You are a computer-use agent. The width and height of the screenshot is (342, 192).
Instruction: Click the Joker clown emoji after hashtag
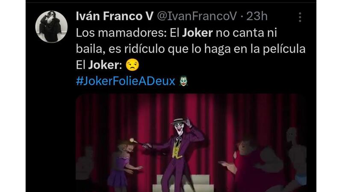tap(183, 81)
